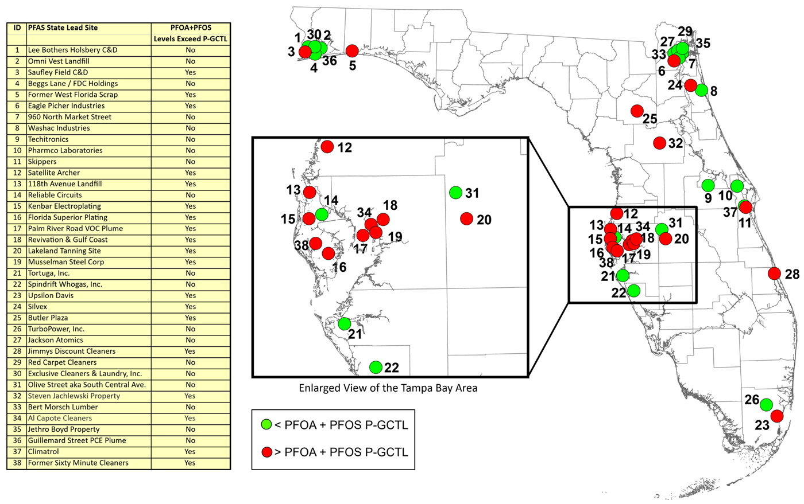This screenshot has width=804, height=504.
Task: Click 'Musselman Steel Corp' in the table
Action: tap(66, 262)
